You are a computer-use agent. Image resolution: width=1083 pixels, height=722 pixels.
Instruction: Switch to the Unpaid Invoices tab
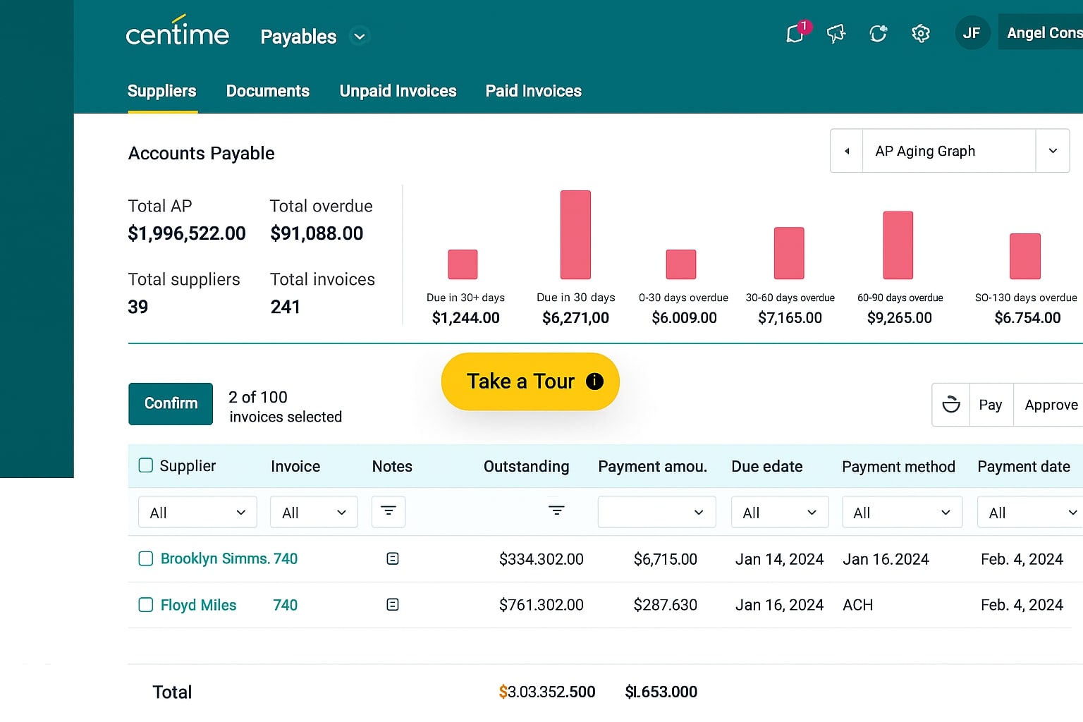pyautogui.click(x=398, y=91)
